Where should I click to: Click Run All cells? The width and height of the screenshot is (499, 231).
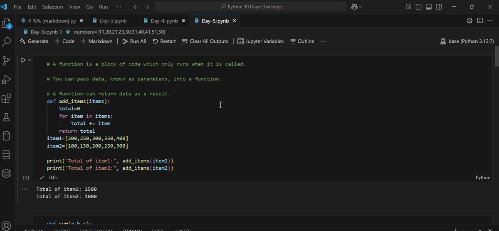click(x=134, y=41)
